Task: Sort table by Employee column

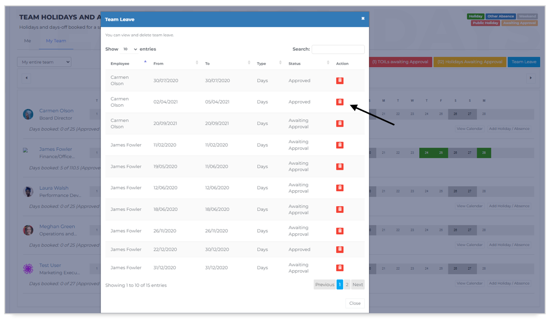Action: [x=128, y=64]
